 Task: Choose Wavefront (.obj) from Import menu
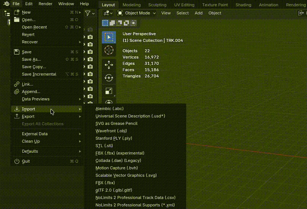coord(111,131)
